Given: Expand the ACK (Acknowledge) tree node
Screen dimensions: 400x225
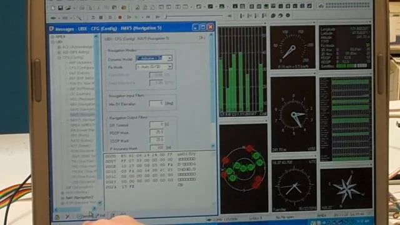Looking at the screenshot, I should click(59, 47).
